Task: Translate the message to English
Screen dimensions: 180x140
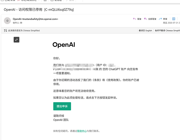Action: 145,31
